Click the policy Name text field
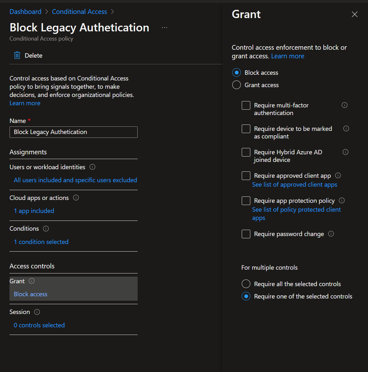This screenshot has width=368, height=372. coord(73,132)
